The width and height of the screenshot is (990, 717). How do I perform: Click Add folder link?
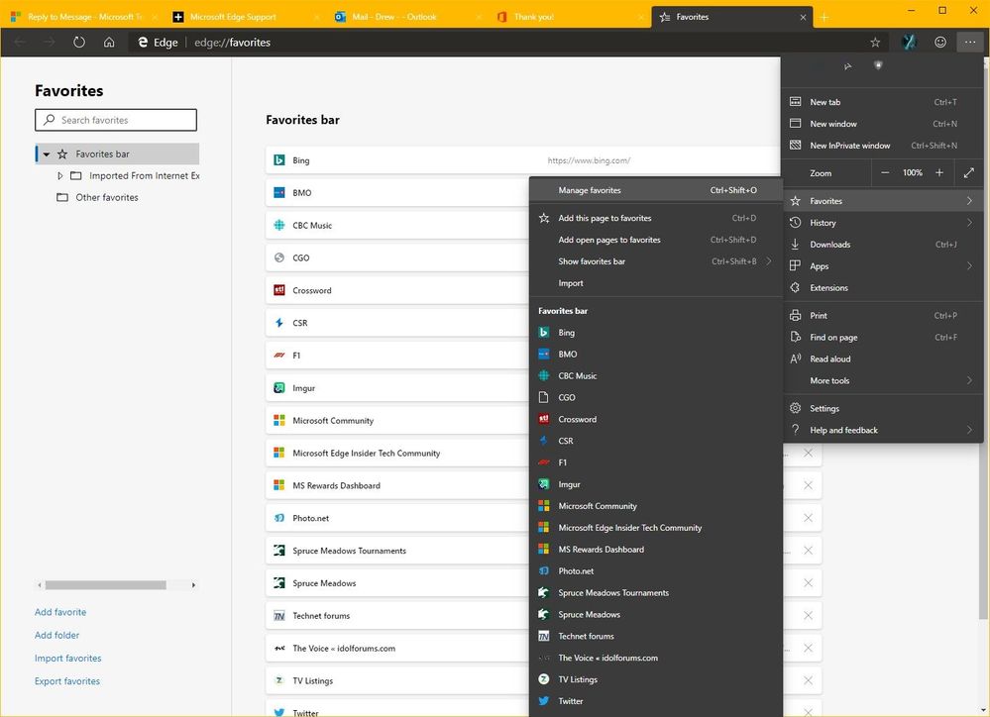coord(56,635)
